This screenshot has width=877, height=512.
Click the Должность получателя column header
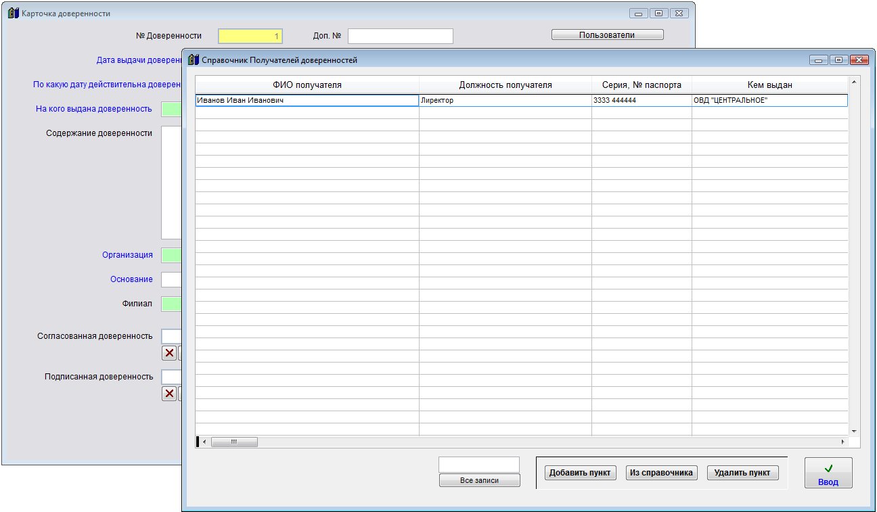coord(505,85)
